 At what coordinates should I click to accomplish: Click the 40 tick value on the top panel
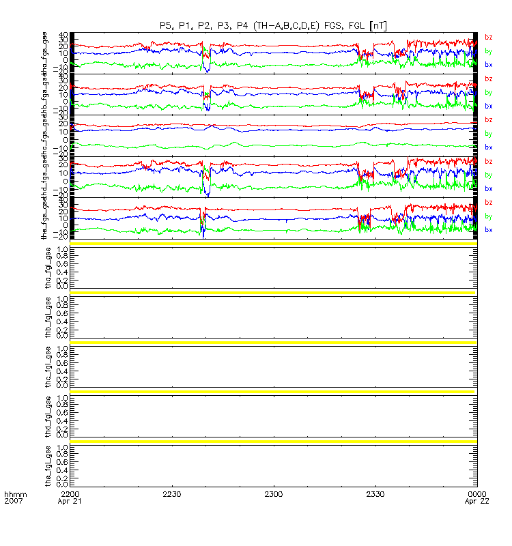(x=63, y=35)
